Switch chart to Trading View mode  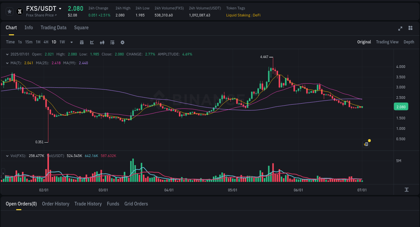coord(387,42)
